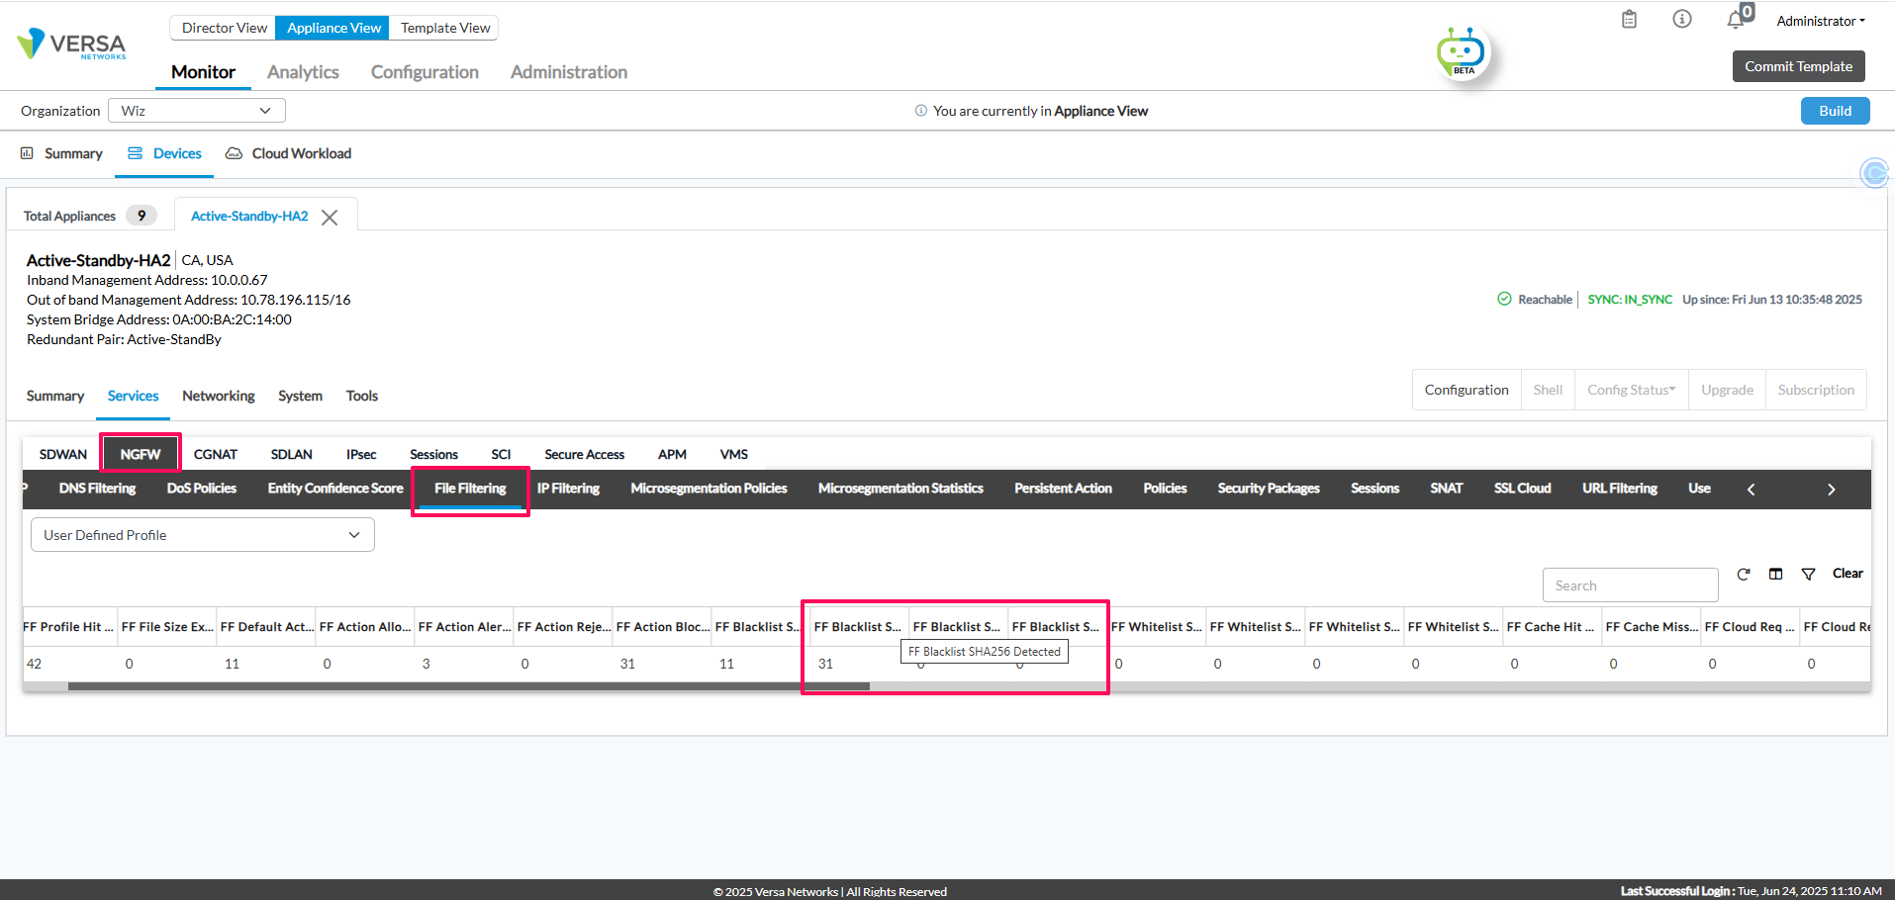Select the System tab

tap(300, 396)
